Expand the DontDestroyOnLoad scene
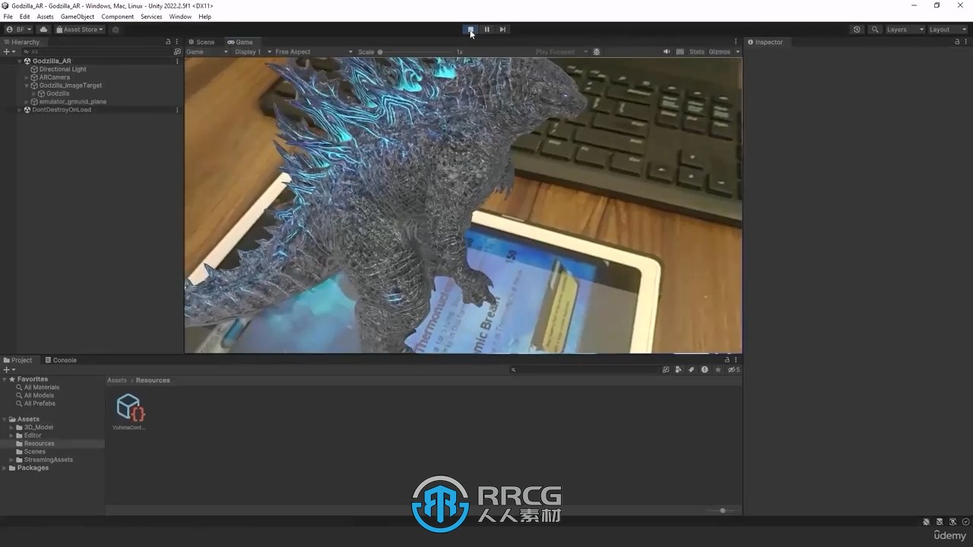The image size is (973, 547). [x=20, y=110]
